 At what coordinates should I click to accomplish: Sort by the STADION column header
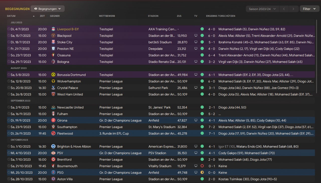point(153,16)
